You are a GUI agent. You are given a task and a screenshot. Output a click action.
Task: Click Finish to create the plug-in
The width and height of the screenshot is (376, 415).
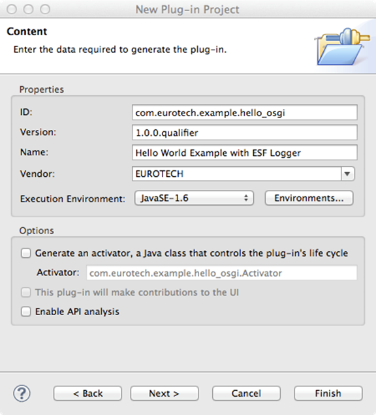click(328, 393)
